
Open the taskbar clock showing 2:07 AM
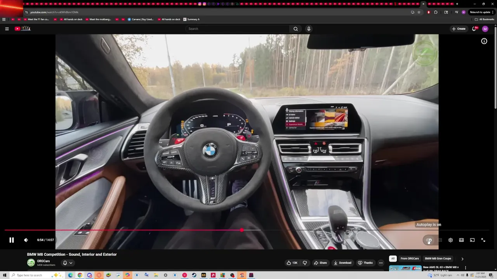click(480, 275)
